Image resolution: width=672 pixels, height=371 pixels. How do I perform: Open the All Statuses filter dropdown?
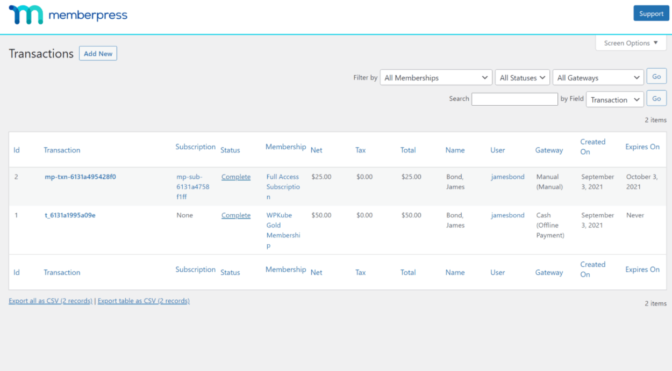click(522, 78)
